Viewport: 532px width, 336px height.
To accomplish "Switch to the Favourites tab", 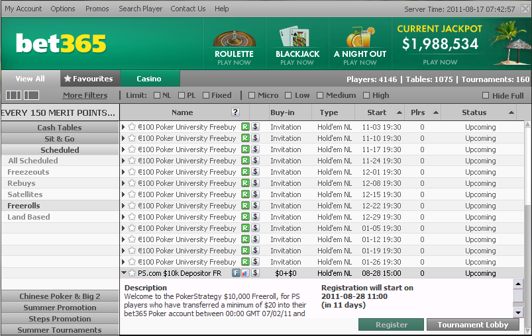I will (x=90, y=79).
